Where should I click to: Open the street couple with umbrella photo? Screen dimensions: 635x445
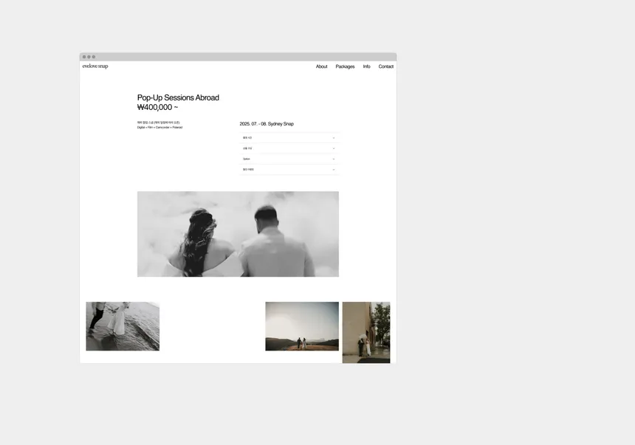pos(366,332)
